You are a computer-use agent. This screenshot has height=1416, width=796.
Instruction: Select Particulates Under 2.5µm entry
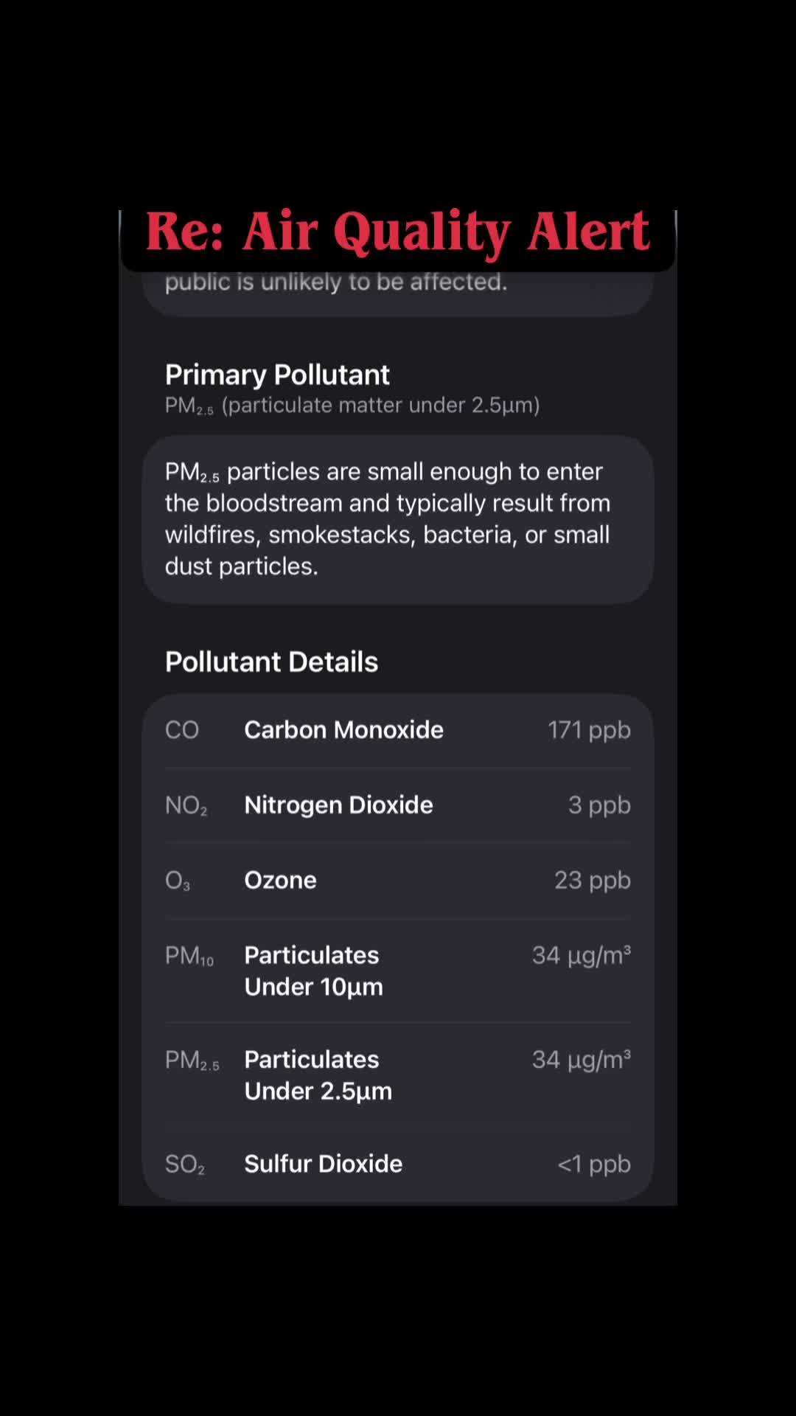click(318, 1075)
